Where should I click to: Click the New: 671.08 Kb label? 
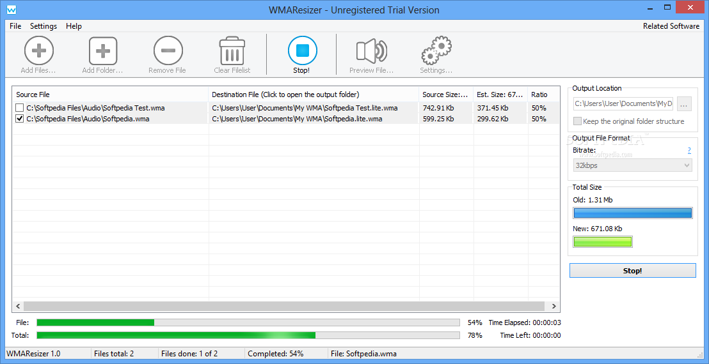[x=597, y=229]
